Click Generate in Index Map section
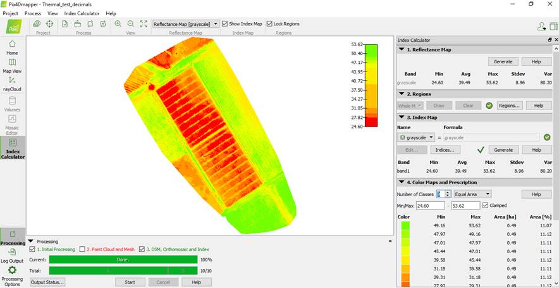Viewport: 559px width, 288px height. coord(503,150)
